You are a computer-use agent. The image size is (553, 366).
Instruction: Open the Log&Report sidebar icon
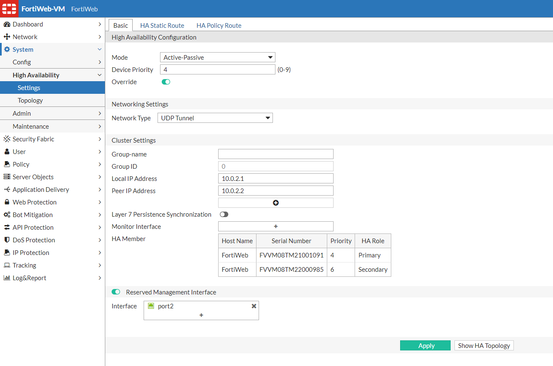[7, 278]
